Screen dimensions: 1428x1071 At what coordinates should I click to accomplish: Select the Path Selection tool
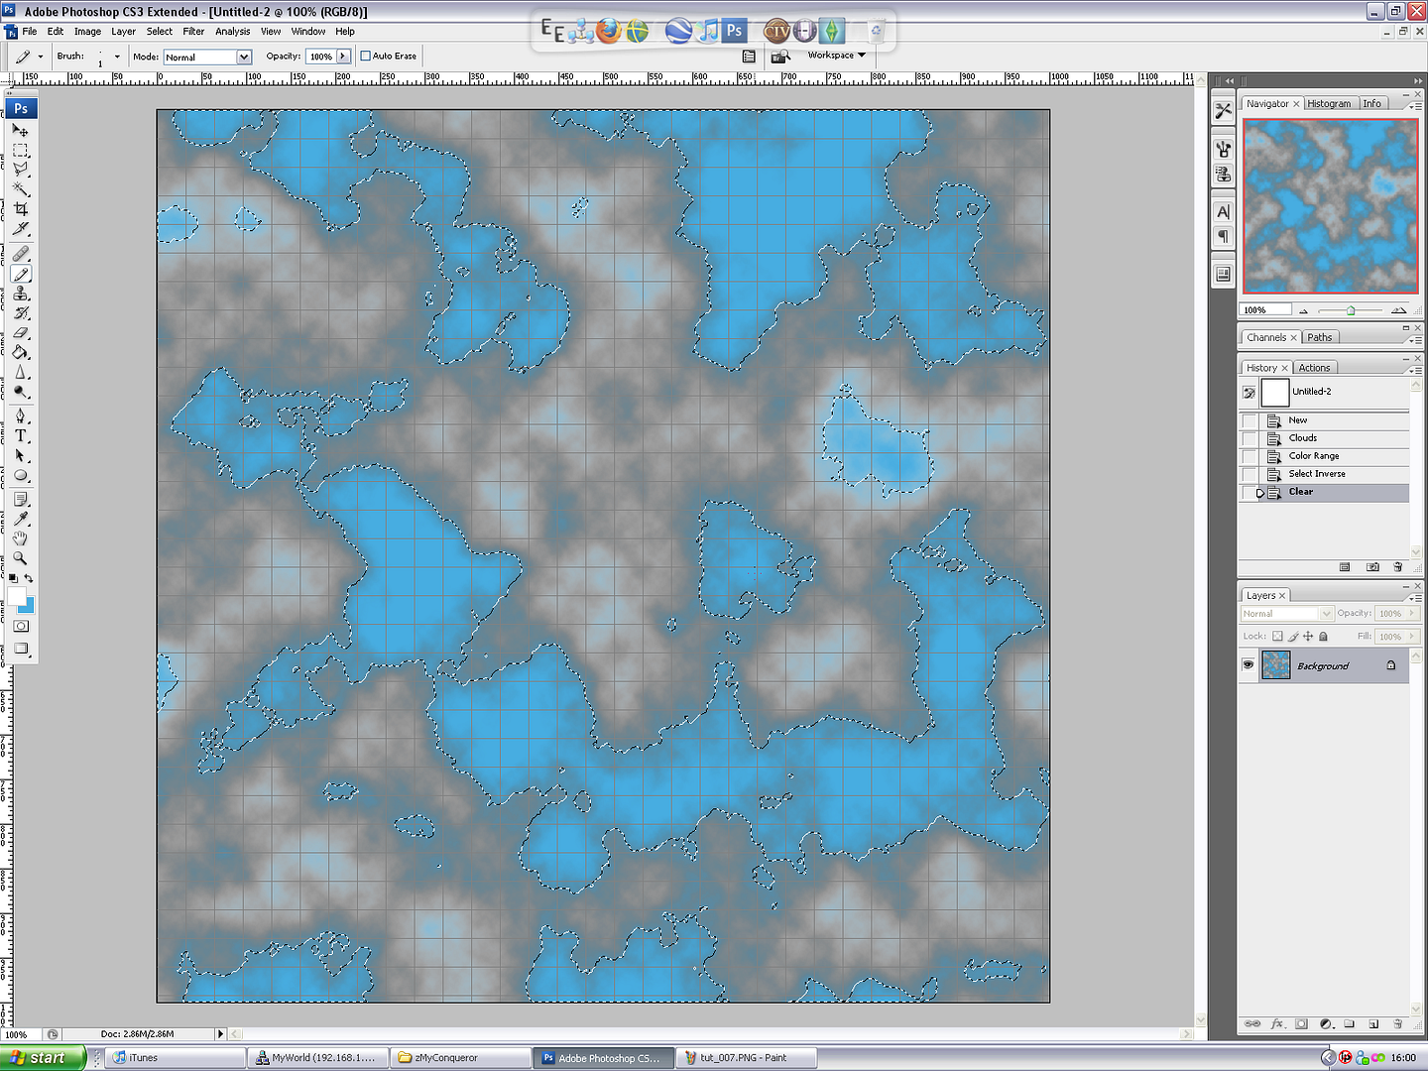coord(20,456)
